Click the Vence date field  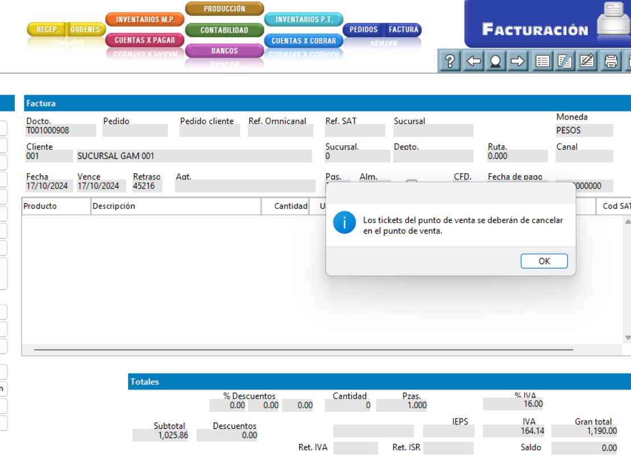[x=101, y=186]
